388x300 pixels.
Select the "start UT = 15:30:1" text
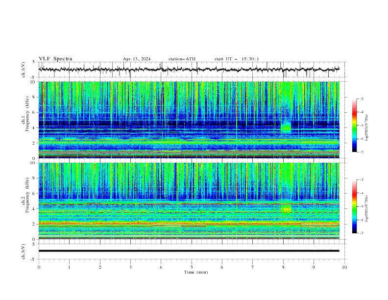(x=237, y=59)
